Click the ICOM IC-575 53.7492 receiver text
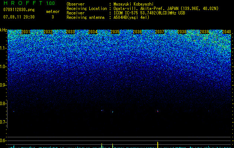This screenshot has width=234, height=148. click(149, 13)
